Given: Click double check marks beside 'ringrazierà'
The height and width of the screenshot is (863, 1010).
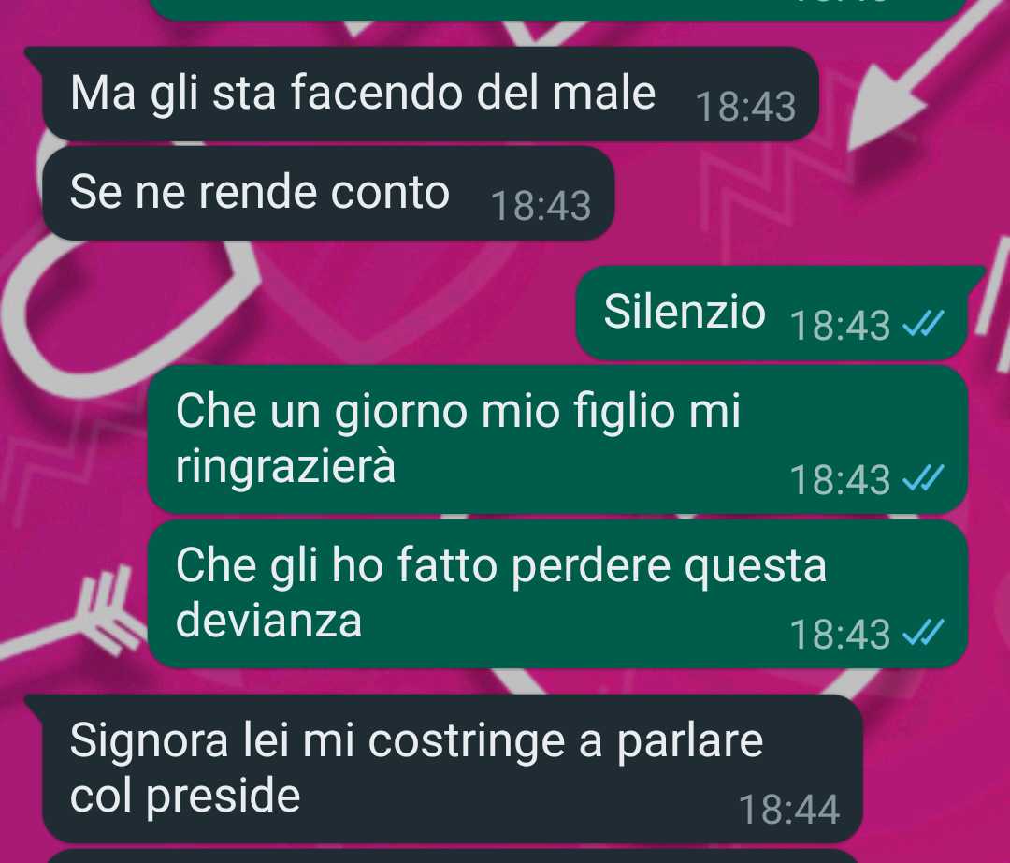Looking at the screenshot, I should 923,477.
